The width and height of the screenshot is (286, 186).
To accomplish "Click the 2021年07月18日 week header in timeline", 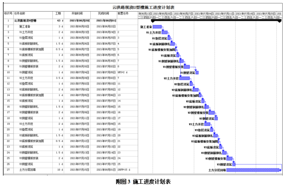I will click(x=245, y=13).
